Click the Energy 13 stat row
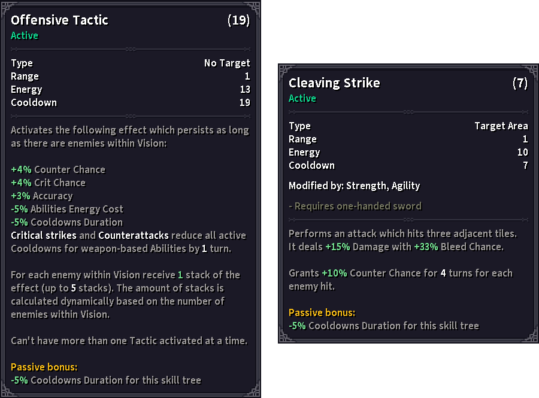539x398 pixels. 130,90
